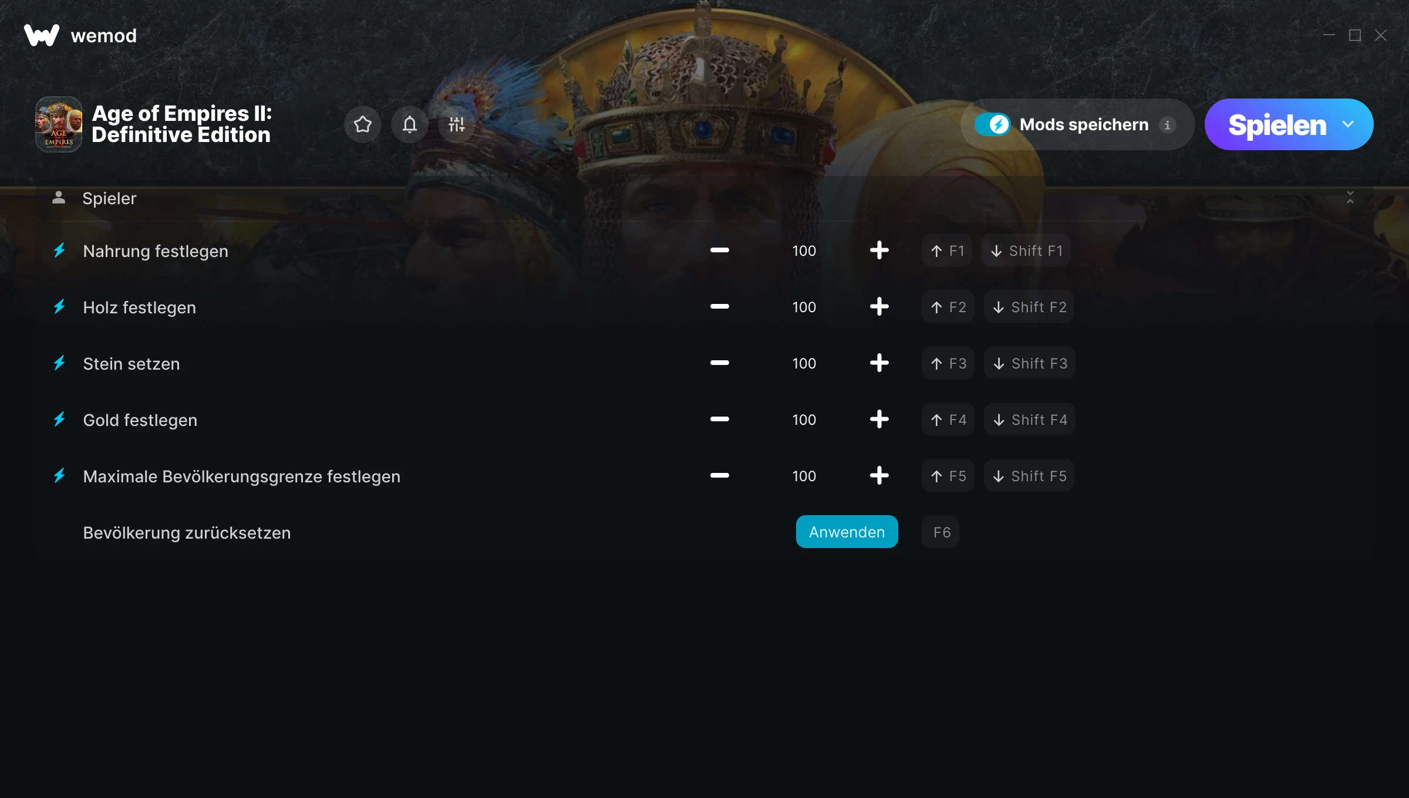Increase Gold festlegen with plus icon

pos(879,420)
